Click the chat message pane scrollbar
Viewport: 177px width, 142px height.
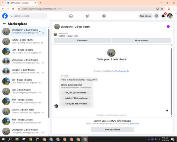click(171, 82)
